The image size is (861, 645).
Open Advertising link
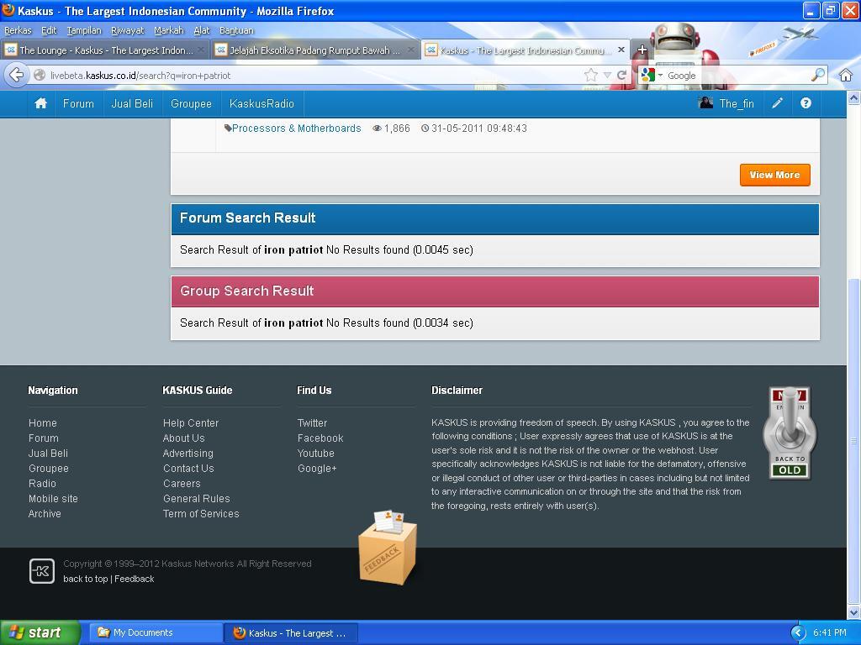pos(188,453)
